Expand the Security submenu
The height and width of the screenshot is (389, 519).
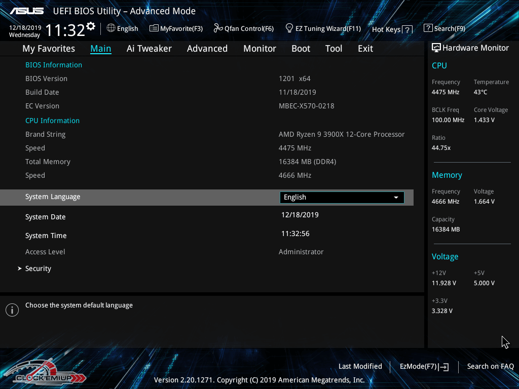(38, 268)
